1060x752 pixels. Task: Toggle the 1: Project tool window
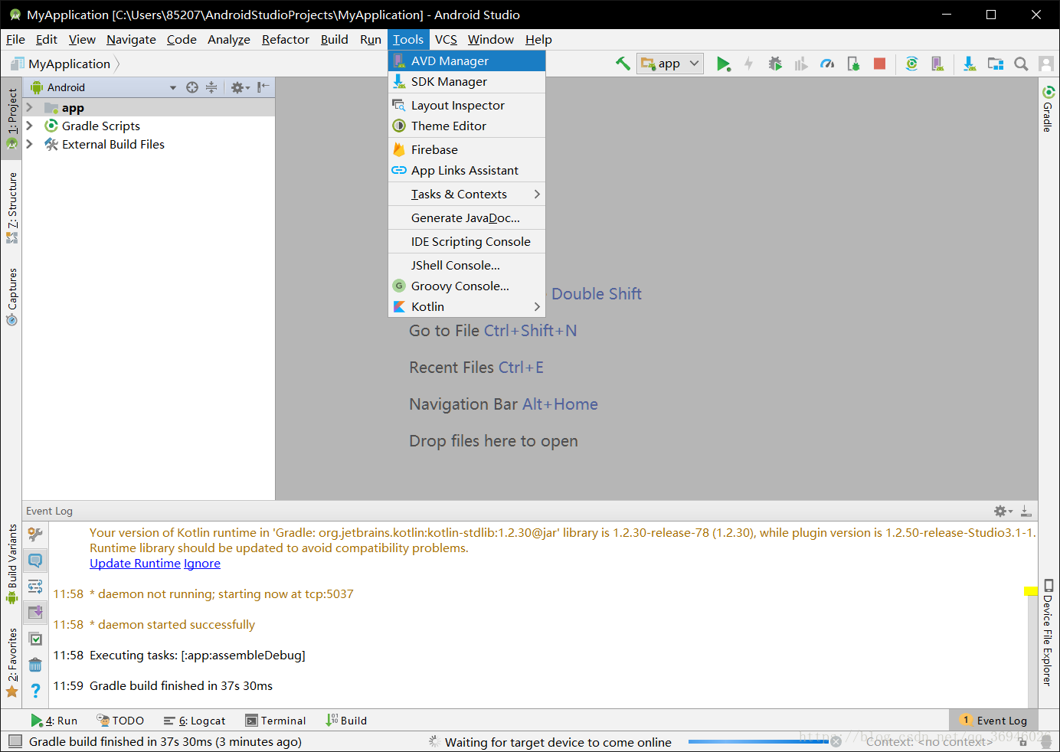11,119
